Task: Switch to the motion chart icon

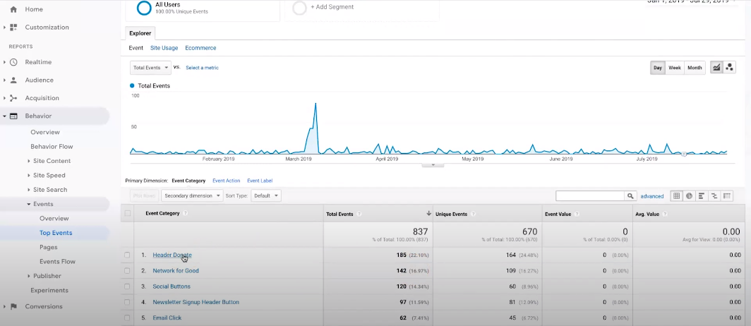Action: [729, 68]
